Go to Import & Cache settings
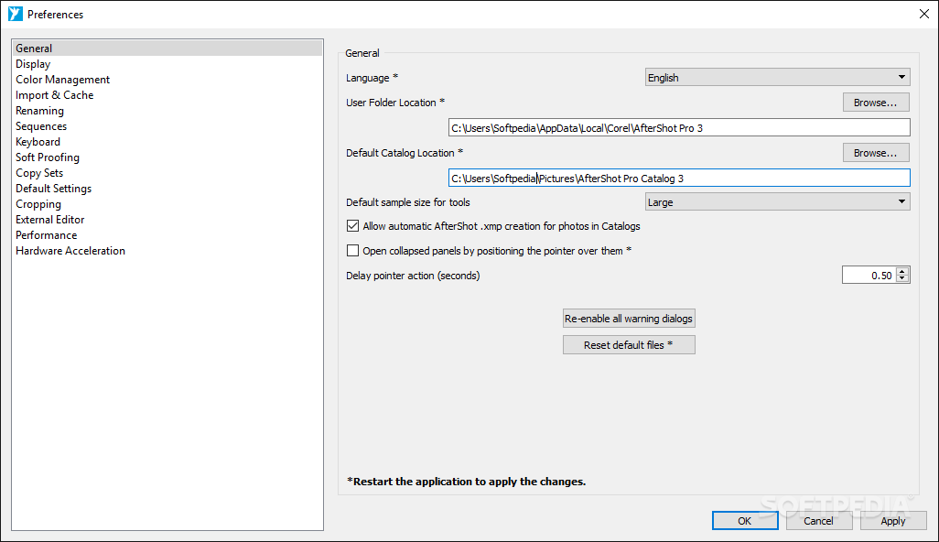Screen dimensions: 939x542 55,95
